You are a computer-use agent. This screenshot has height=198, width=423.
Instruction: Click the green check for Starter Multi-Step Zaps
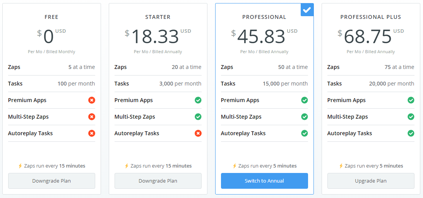[198, 117]
